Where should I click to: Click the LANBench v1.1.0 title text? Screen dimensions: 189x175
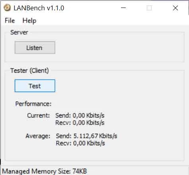pyautogui.click(x=39, y=8)
